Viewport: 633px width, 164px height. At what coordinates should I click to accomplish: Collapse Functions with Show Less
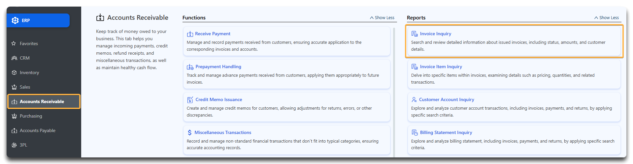pos(382,18)
